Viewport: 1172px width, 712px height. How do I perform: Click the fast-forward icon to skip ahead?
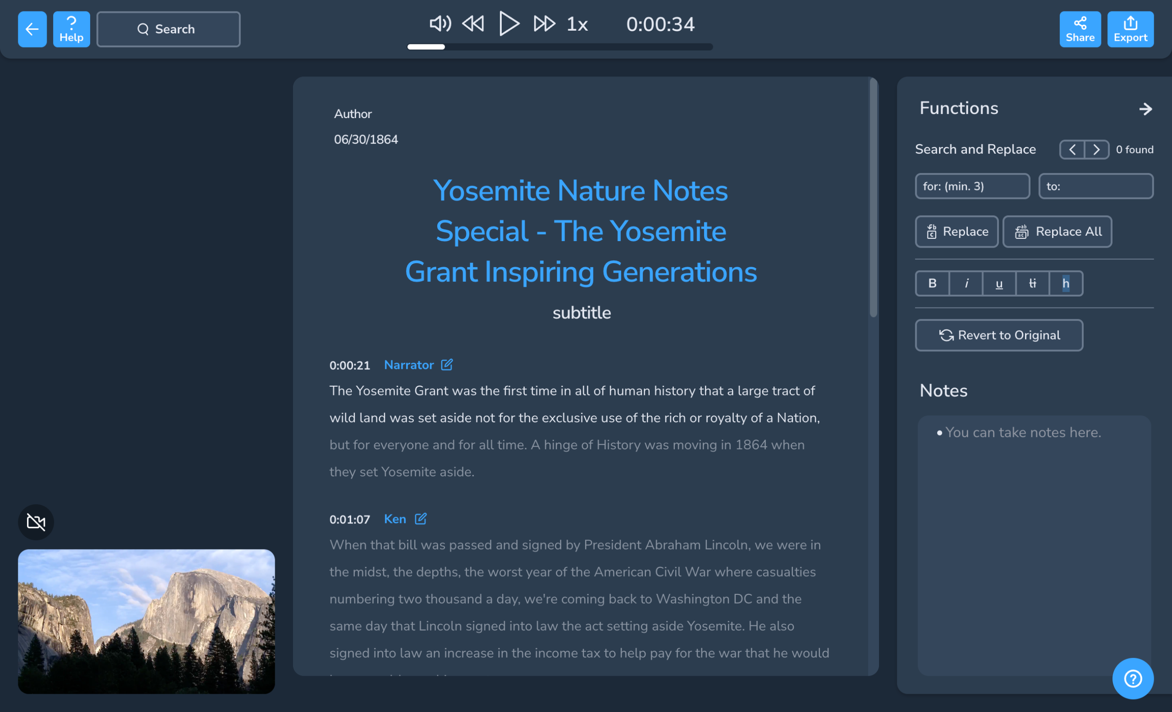click(543, 23)
